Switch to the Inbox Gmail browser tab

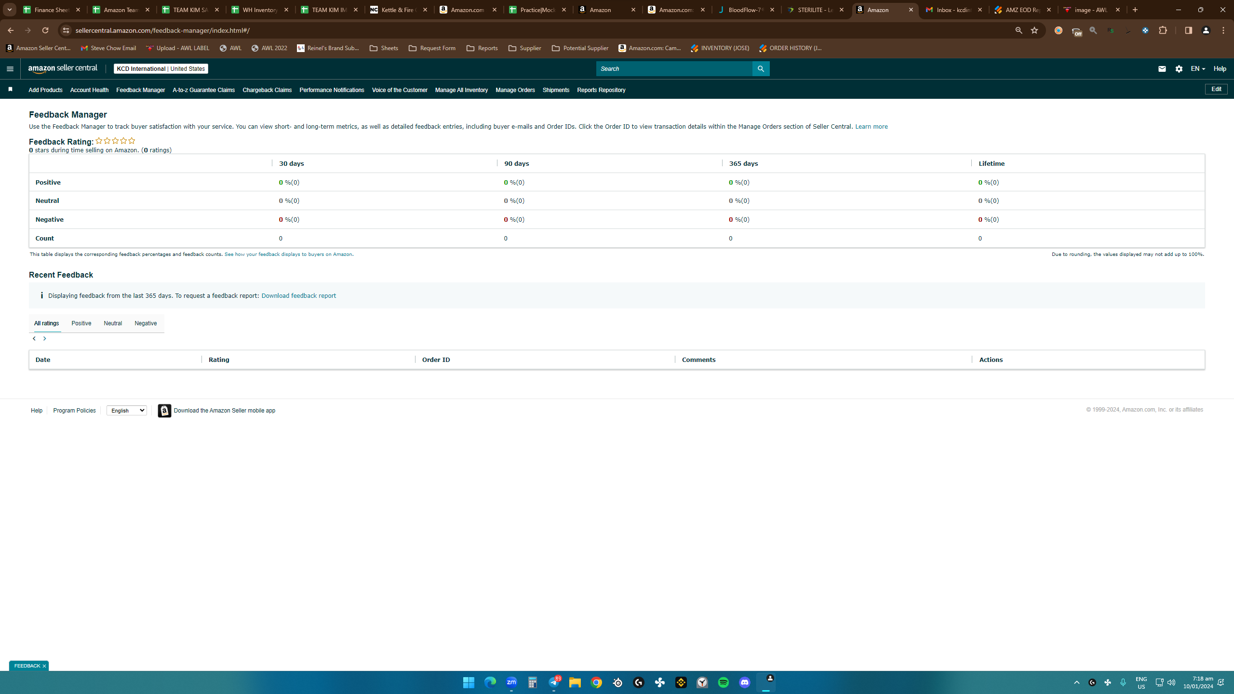(954, 10)
